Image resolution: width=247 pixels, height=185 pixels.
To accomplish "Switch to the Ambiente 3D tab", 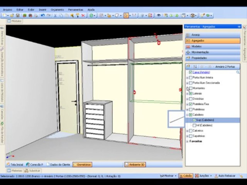I will coord(135,165).
